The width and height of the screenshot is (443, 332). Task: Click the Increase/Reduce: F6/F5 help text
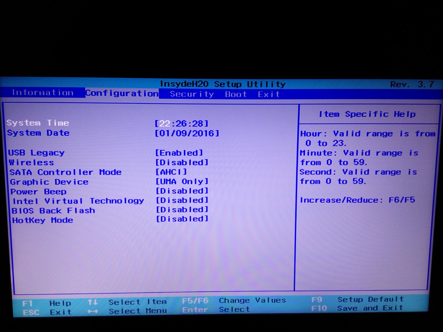[357, 200]
